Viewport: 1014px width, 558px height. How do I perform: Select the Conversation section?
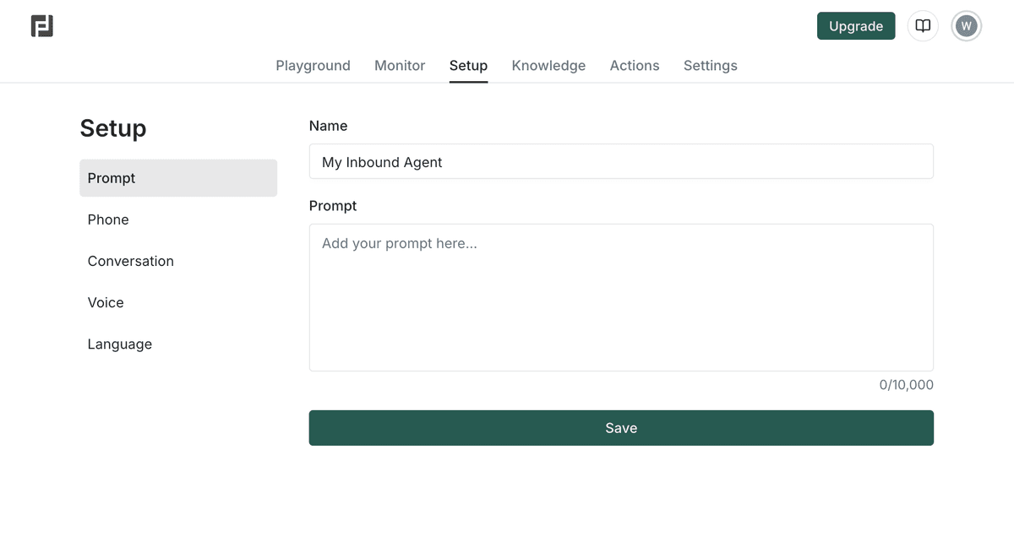[x=131, y=261]
